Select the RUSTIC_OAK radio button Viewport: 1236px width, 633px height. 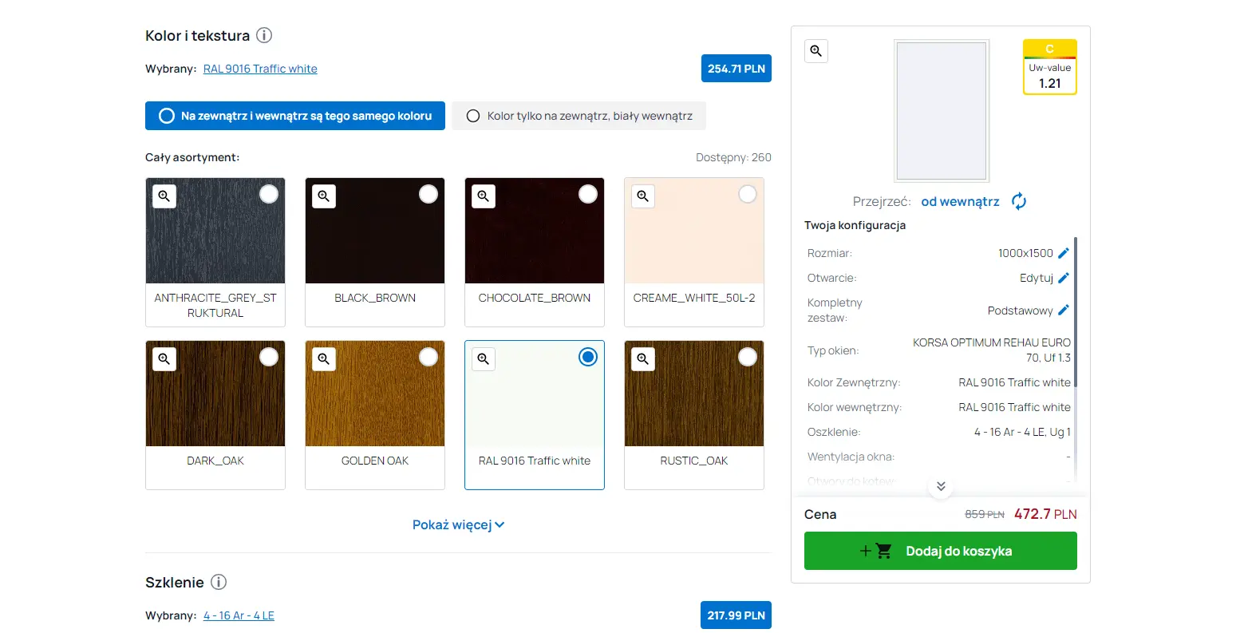pyautogui.click(x=748, y=357)
